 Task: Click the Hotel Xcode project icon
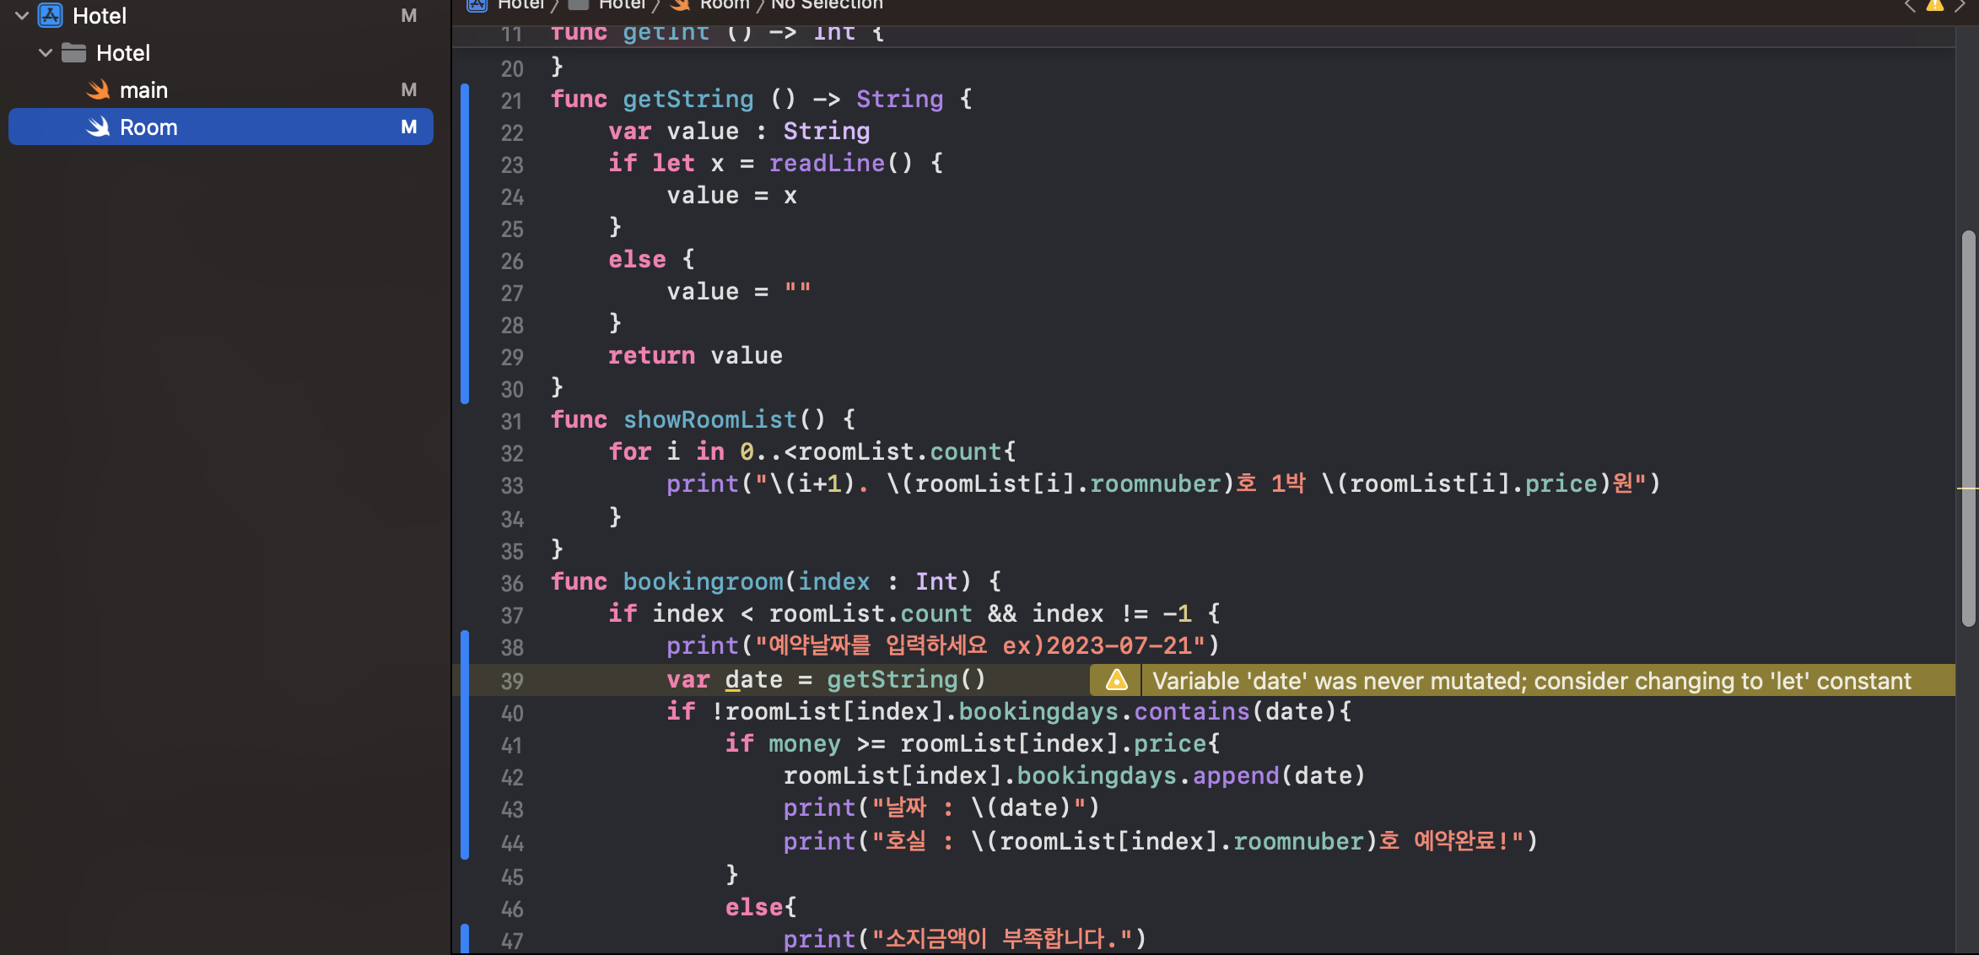(x=51, y=15)
